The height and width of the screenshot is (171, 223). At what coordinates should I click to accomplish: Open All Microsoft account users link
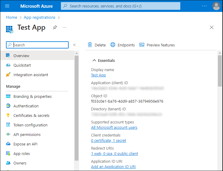[x=114, y=127]
